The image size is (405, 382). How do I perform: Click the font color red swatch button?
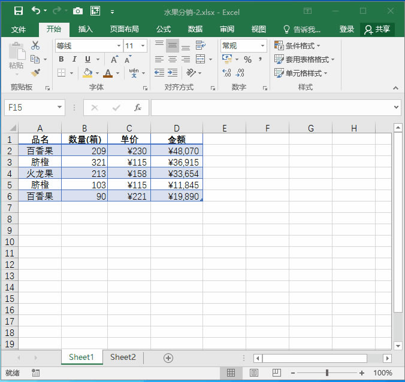click(x=108, y=73)
